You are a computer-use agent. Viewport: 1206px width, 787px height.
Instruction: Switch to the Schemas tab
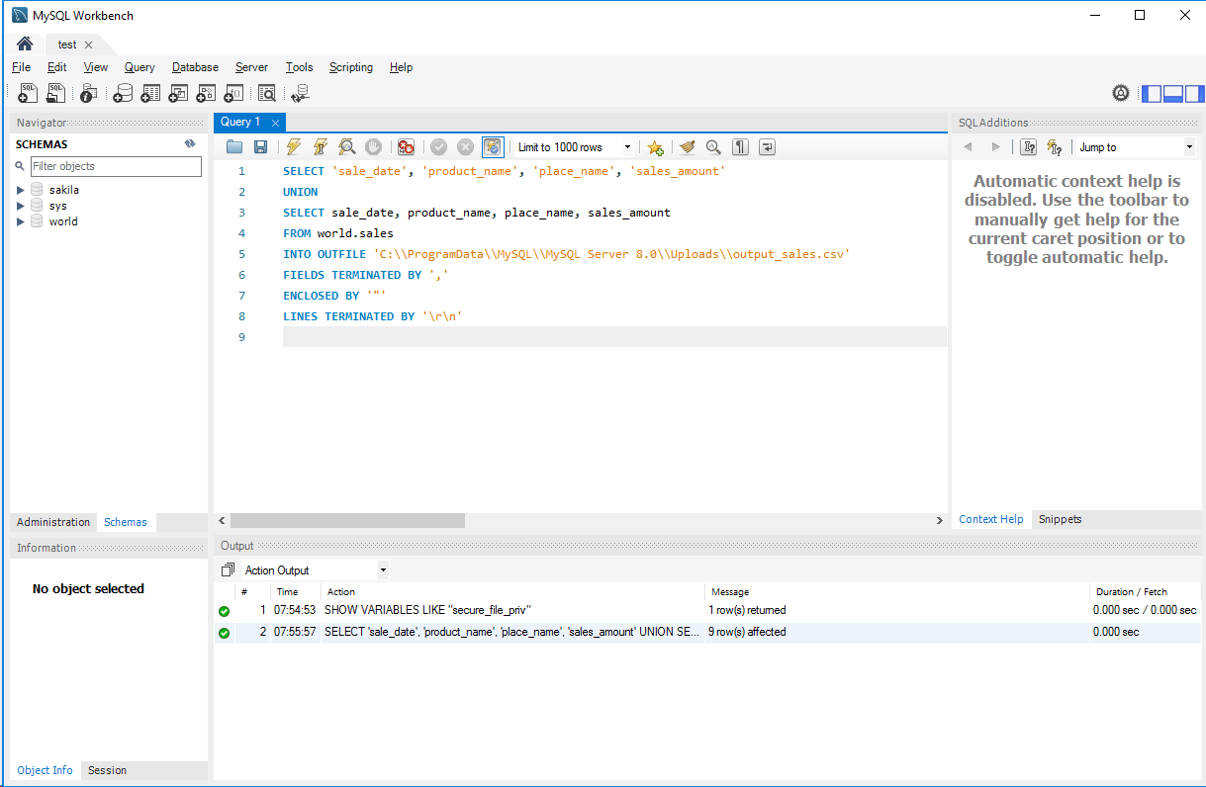pos(126,522)
